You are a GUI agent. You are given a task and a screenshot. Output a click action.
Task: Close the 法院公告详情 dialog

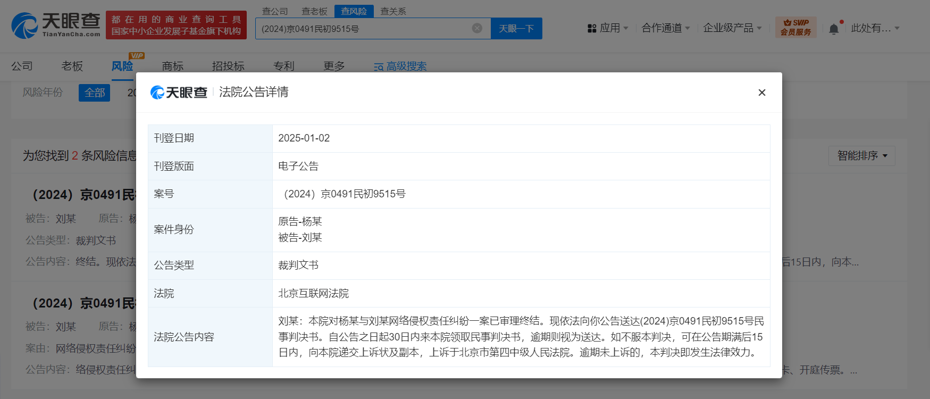[761, 93]
